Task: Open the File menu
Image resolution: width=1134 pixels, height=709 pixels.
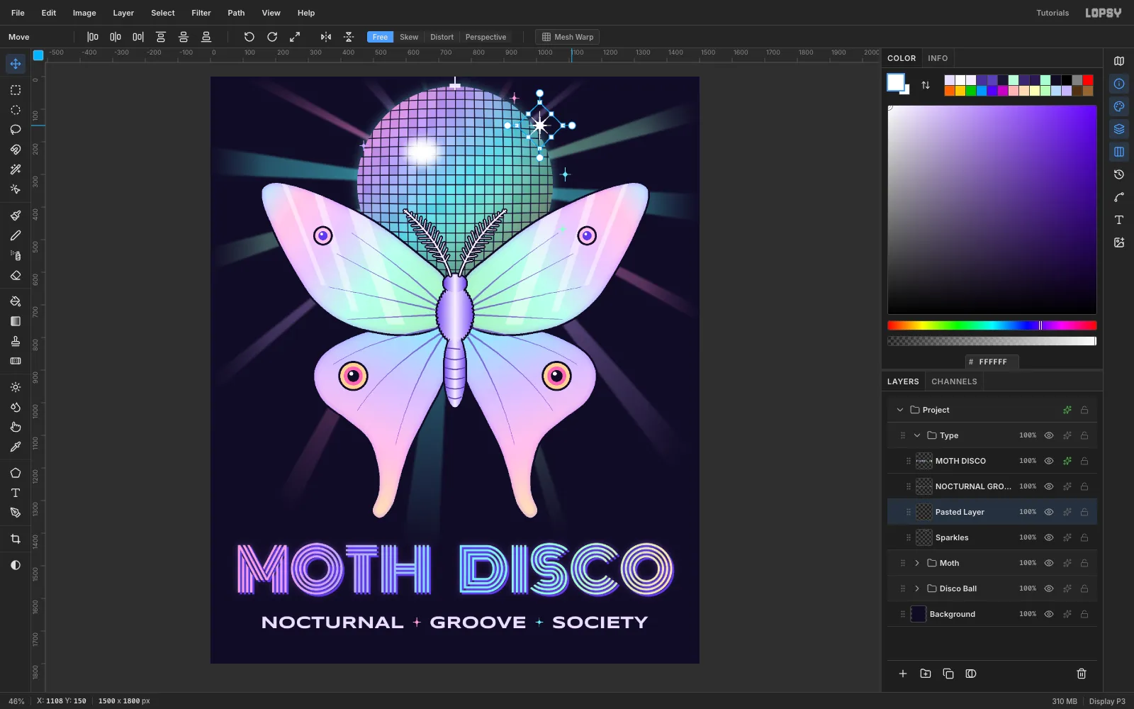Action: [18, 13]
